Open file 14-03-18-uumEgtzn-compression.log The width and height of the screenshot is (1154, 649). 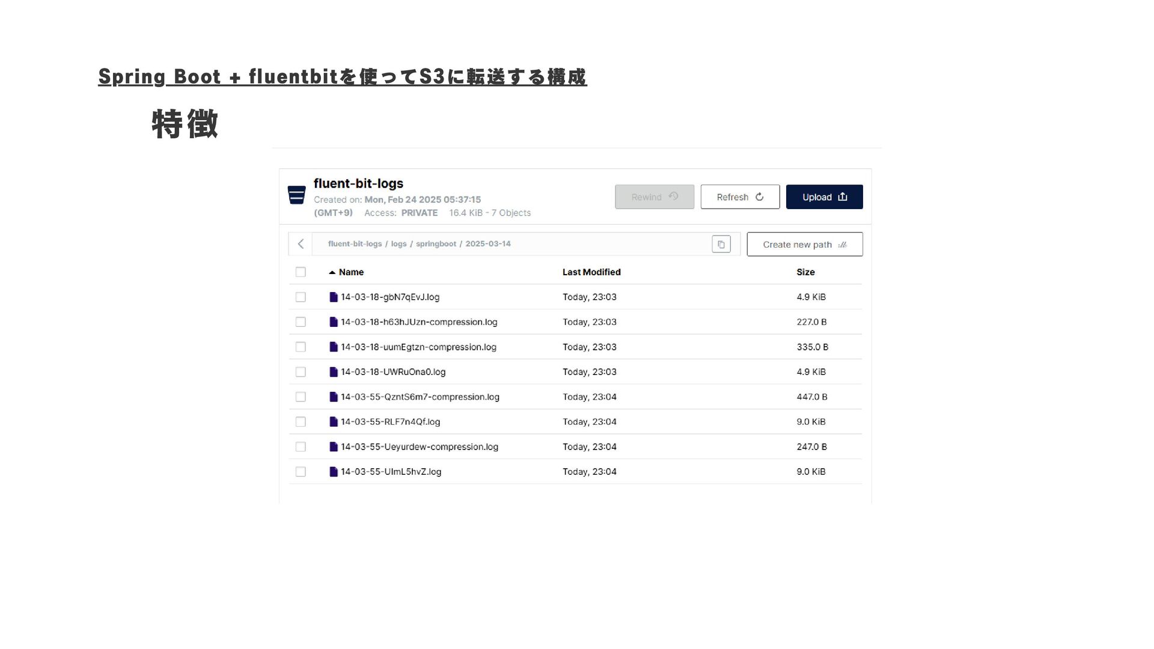pyautogui.click(x=418, y=347)
